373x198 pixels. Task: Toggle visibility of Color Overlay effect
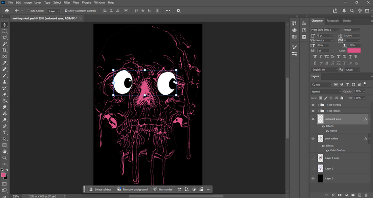[327, 150]
